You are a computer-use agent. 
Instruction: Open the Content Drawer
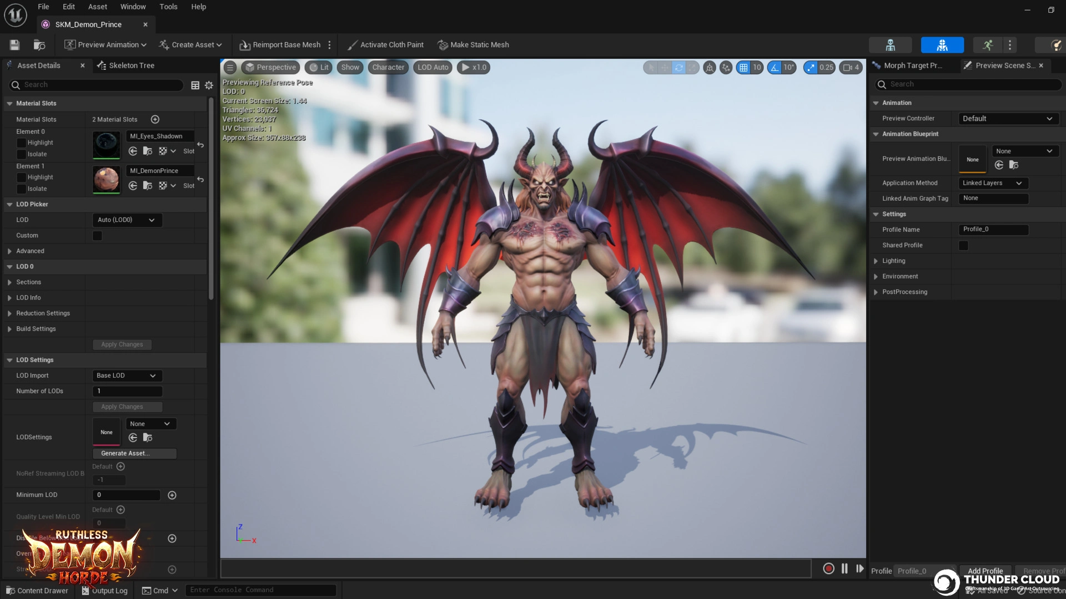(x=37, y=591)
